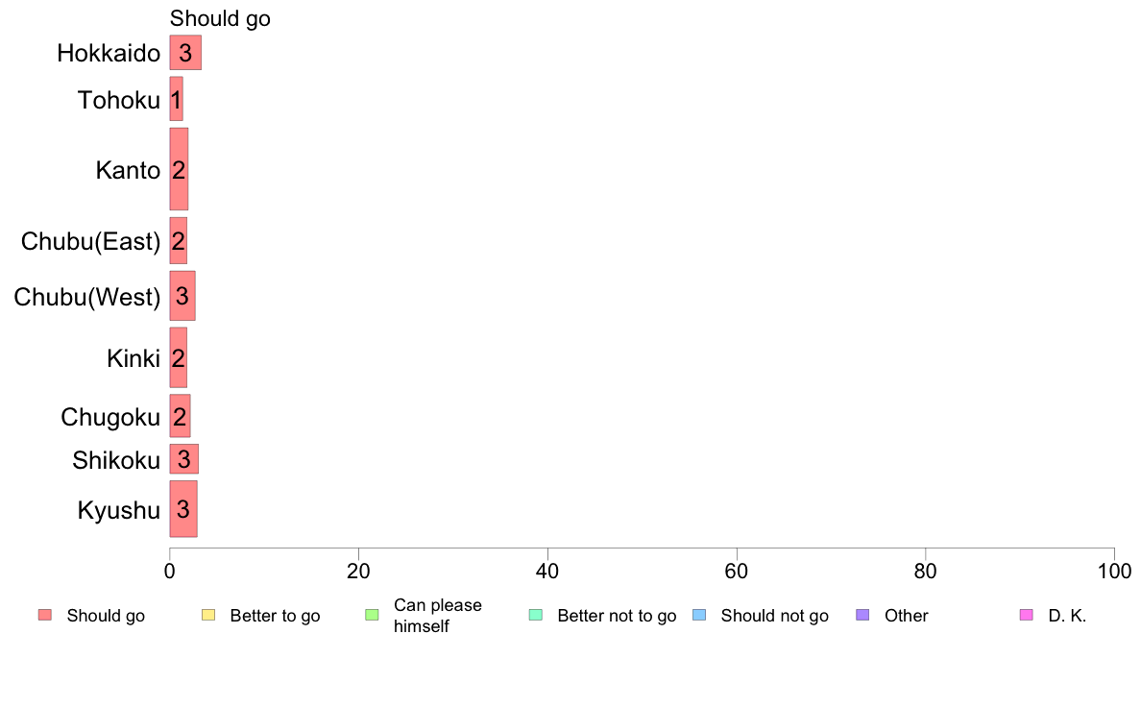Select the Kinki bar
The width and height of the screenshot is (1141, 707).
click(x=179, y=357)
